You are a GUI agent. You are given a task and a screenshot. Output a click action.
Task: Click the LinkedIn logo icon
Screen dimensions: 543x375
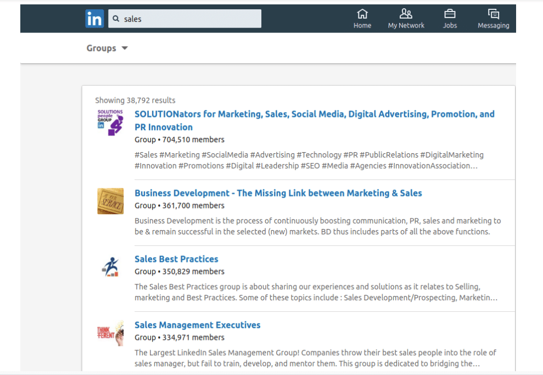(94, 19)
